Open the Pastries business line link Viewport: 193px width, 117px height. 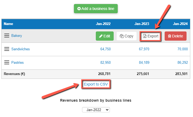coord(18,63)
